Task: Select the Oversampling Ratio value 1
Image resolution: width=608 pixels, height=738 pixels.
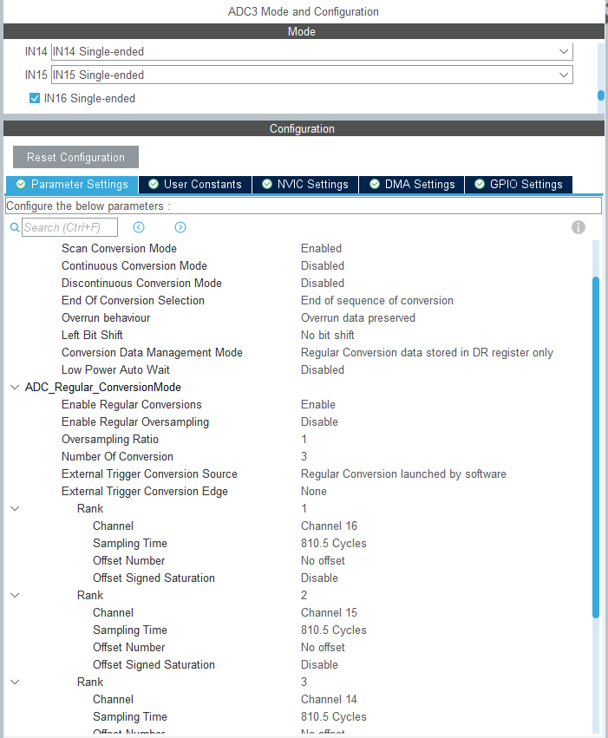Action: click(x=304, y=439)
